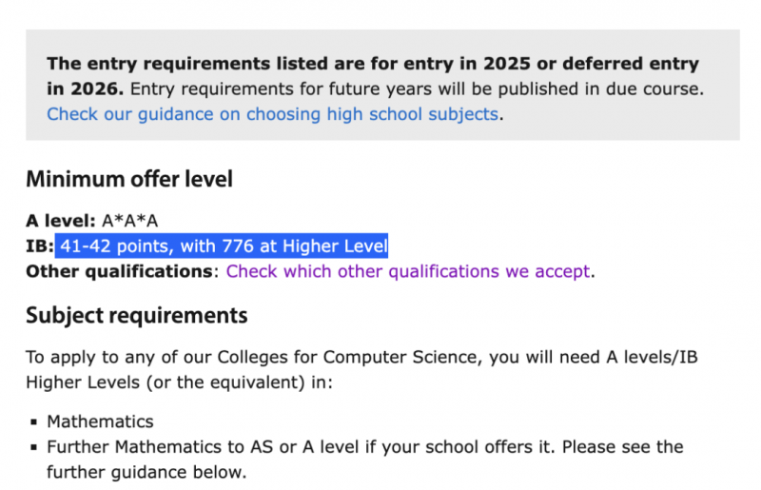Click the 'Minimum offer level' heading
The image size is (761, 490).
coord(129,179)
